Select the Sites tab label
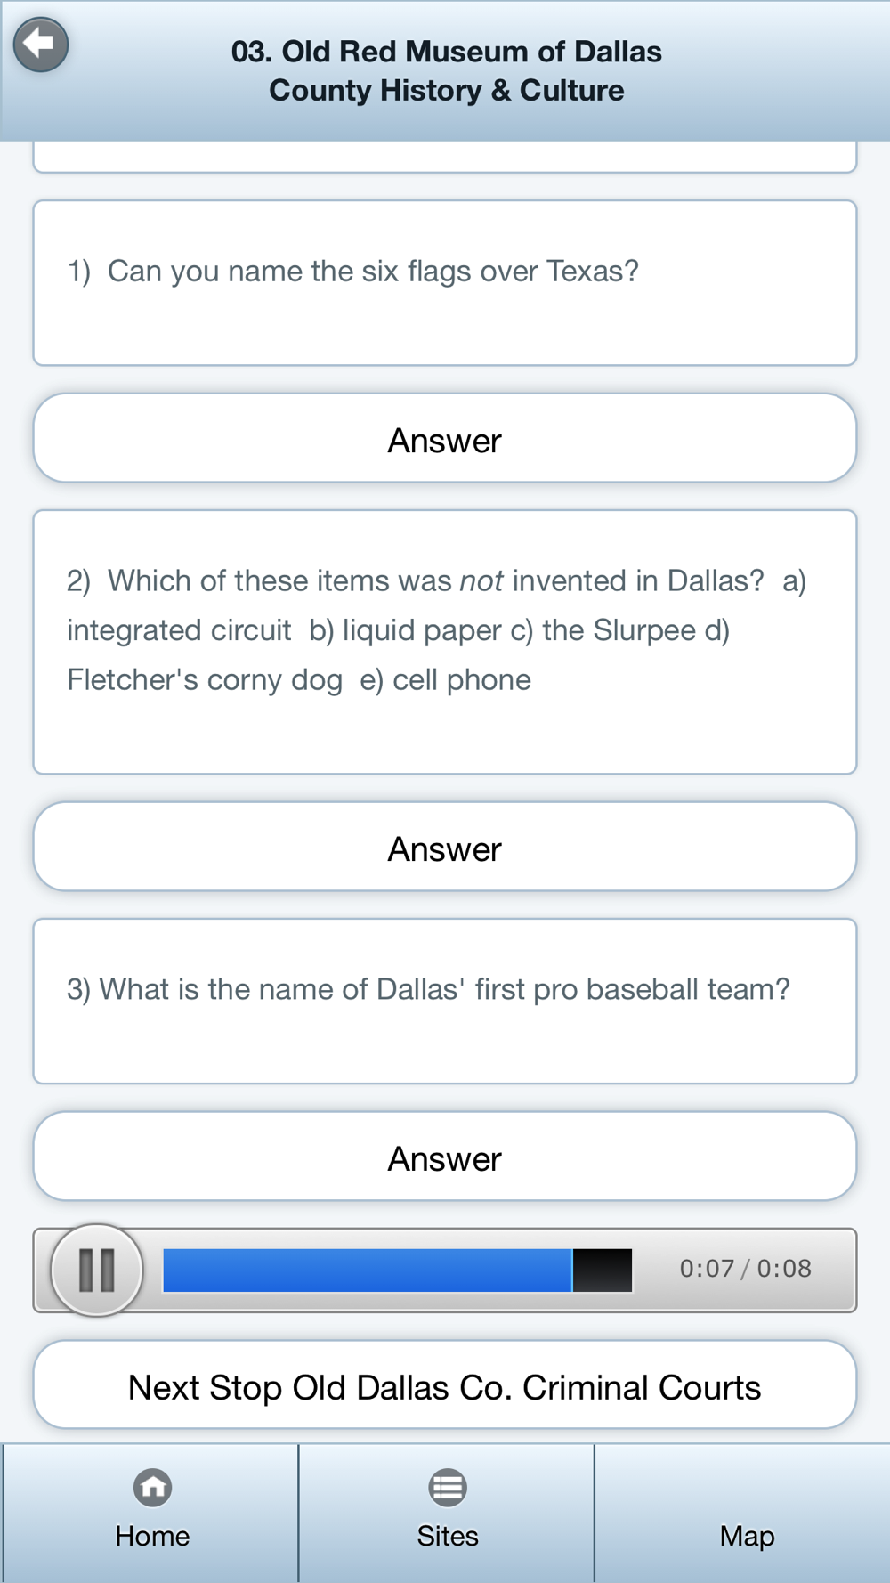Image resolution: width=890 pixels, height=1583 pixels. (x=448, y=1536)
